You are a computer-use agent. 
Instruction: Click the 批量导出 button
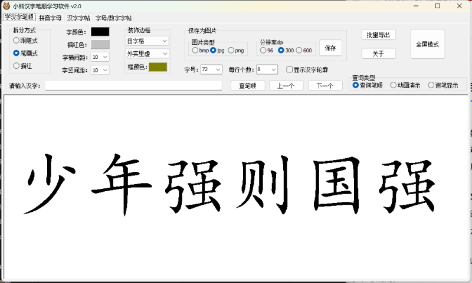tap(378, 35)
